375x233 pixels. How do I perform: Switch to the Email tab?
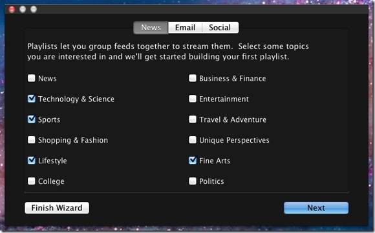pyautogui.click(x=185, y=28)
